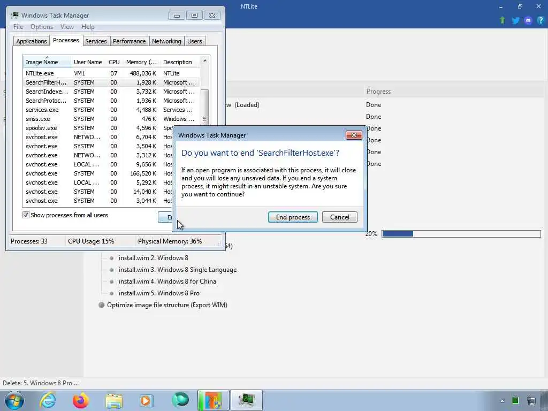Click Cancel in the confirmation dialog
548x411 pixels.
(x=340, y=217)
